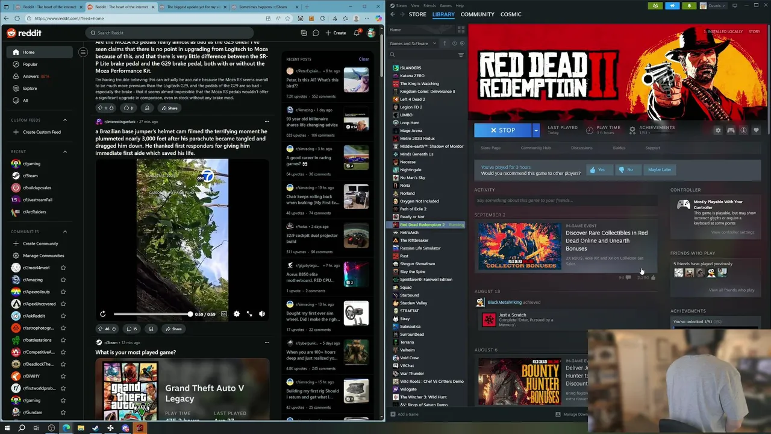This screenshot has height=434, width=771.
Task: Collapse Recent section in Reddit sidebar
Action: coord(65,152)
